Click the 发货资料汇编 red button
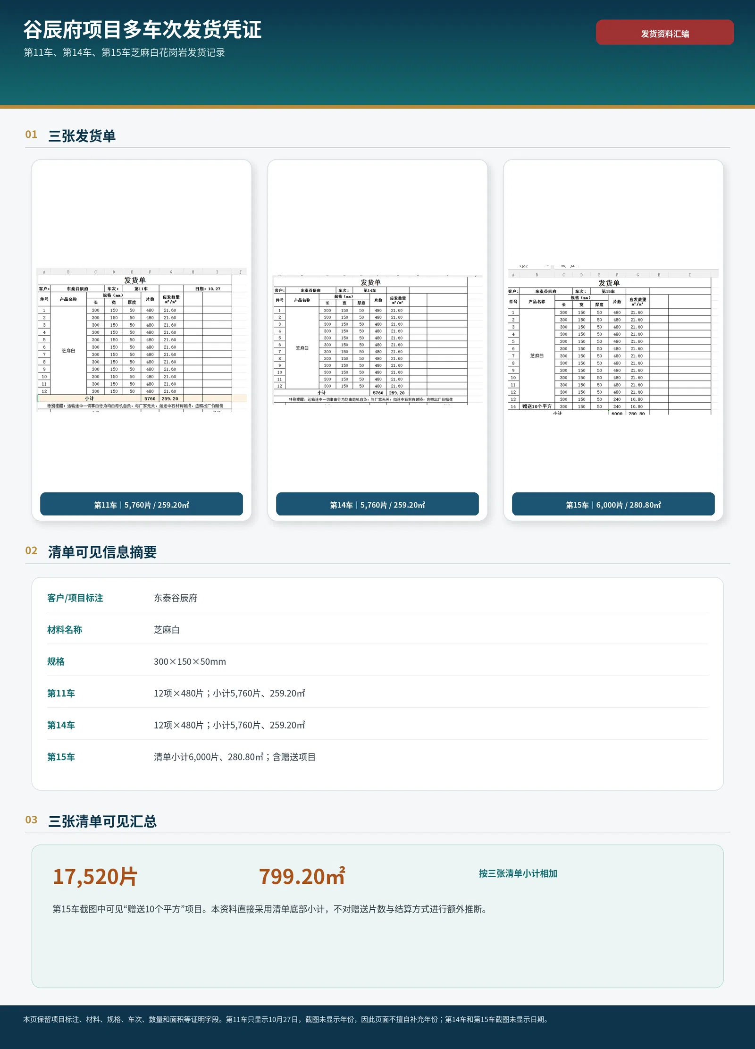The width and height of the screenshot is (755, 1049). pos(664,32)
